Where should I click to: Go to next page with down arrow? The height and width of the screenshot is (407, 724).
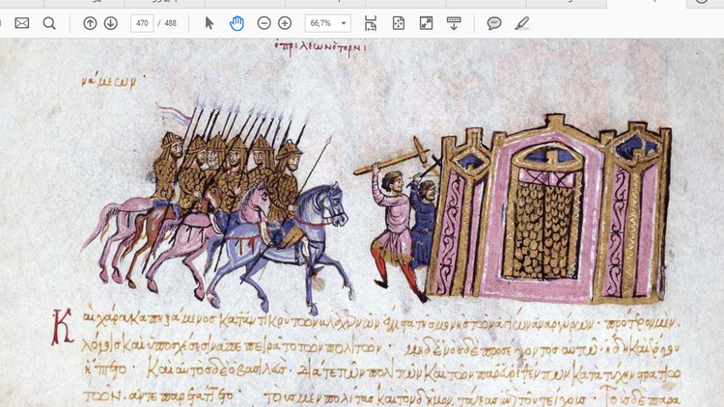[111, 23]
